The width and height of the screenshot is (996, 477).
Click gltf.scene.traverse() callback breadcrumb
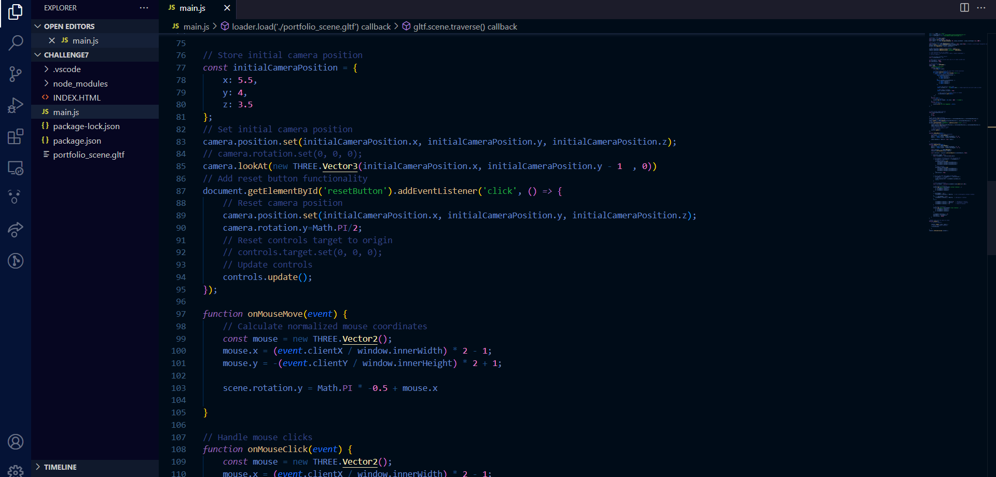pyautogui.click(x=465, y=27)
